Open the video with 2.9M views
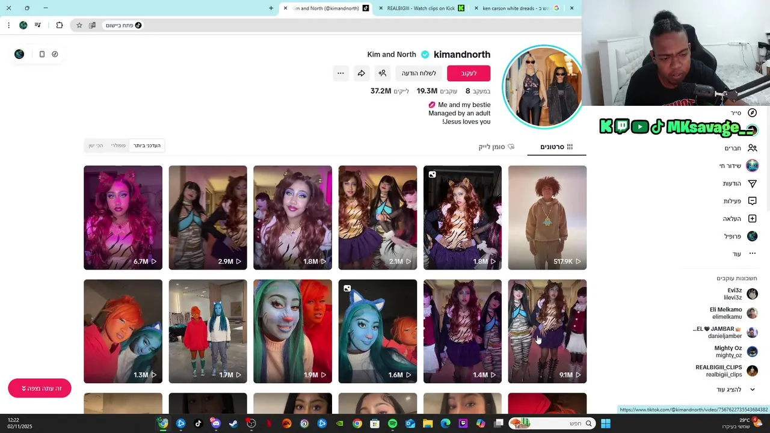The width and height of the screenshot is (770, 433). tap(208, 218)
